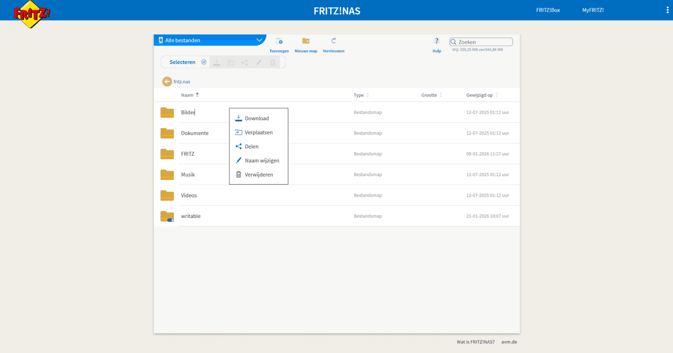Image resolution: width=673 pixels, height=353 pixels.
Task: Choose Naam wijzigen in the context menu
Action: [259, 160]
